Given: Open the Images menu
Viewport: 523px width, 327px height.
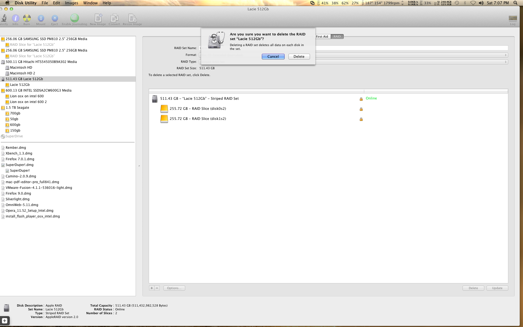Looking at the screenshot, I should pyautogui.click(x=72, y=3).
